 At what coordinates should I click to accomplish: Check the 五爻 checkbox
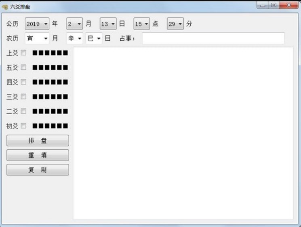click(23, 67)
